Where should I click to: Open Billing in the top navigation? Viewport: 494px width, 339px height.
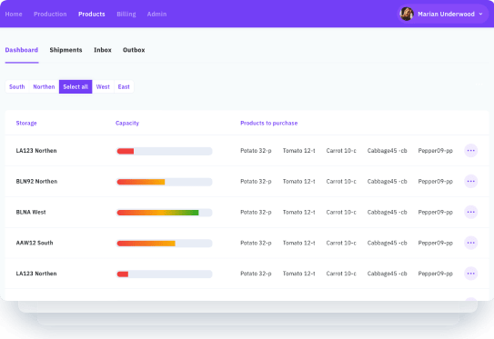(126, 15)
